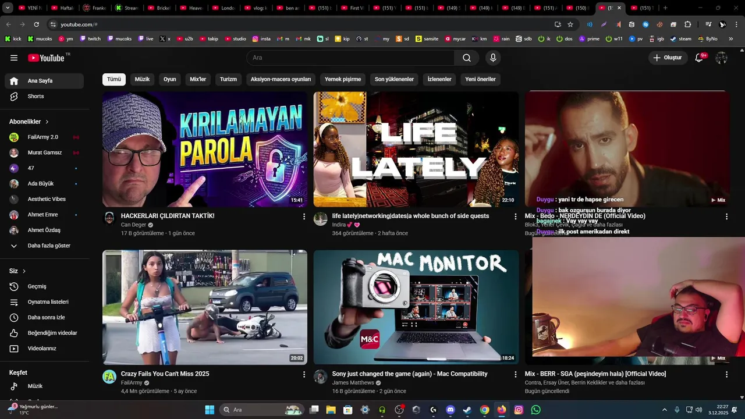Open options for Sony Mac Compatibility video
Screen dimensions: 745x419
click(x=515, y=374)
